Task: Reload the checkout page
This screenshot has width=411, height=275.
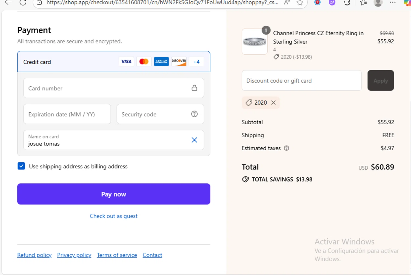Action: (23, 3)
